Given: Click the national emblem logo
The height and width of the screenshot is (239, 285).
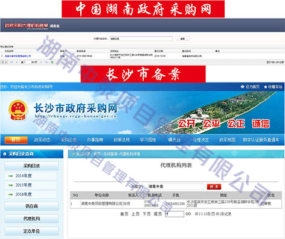Looking at the screenshot, I should tap(18, 110).
